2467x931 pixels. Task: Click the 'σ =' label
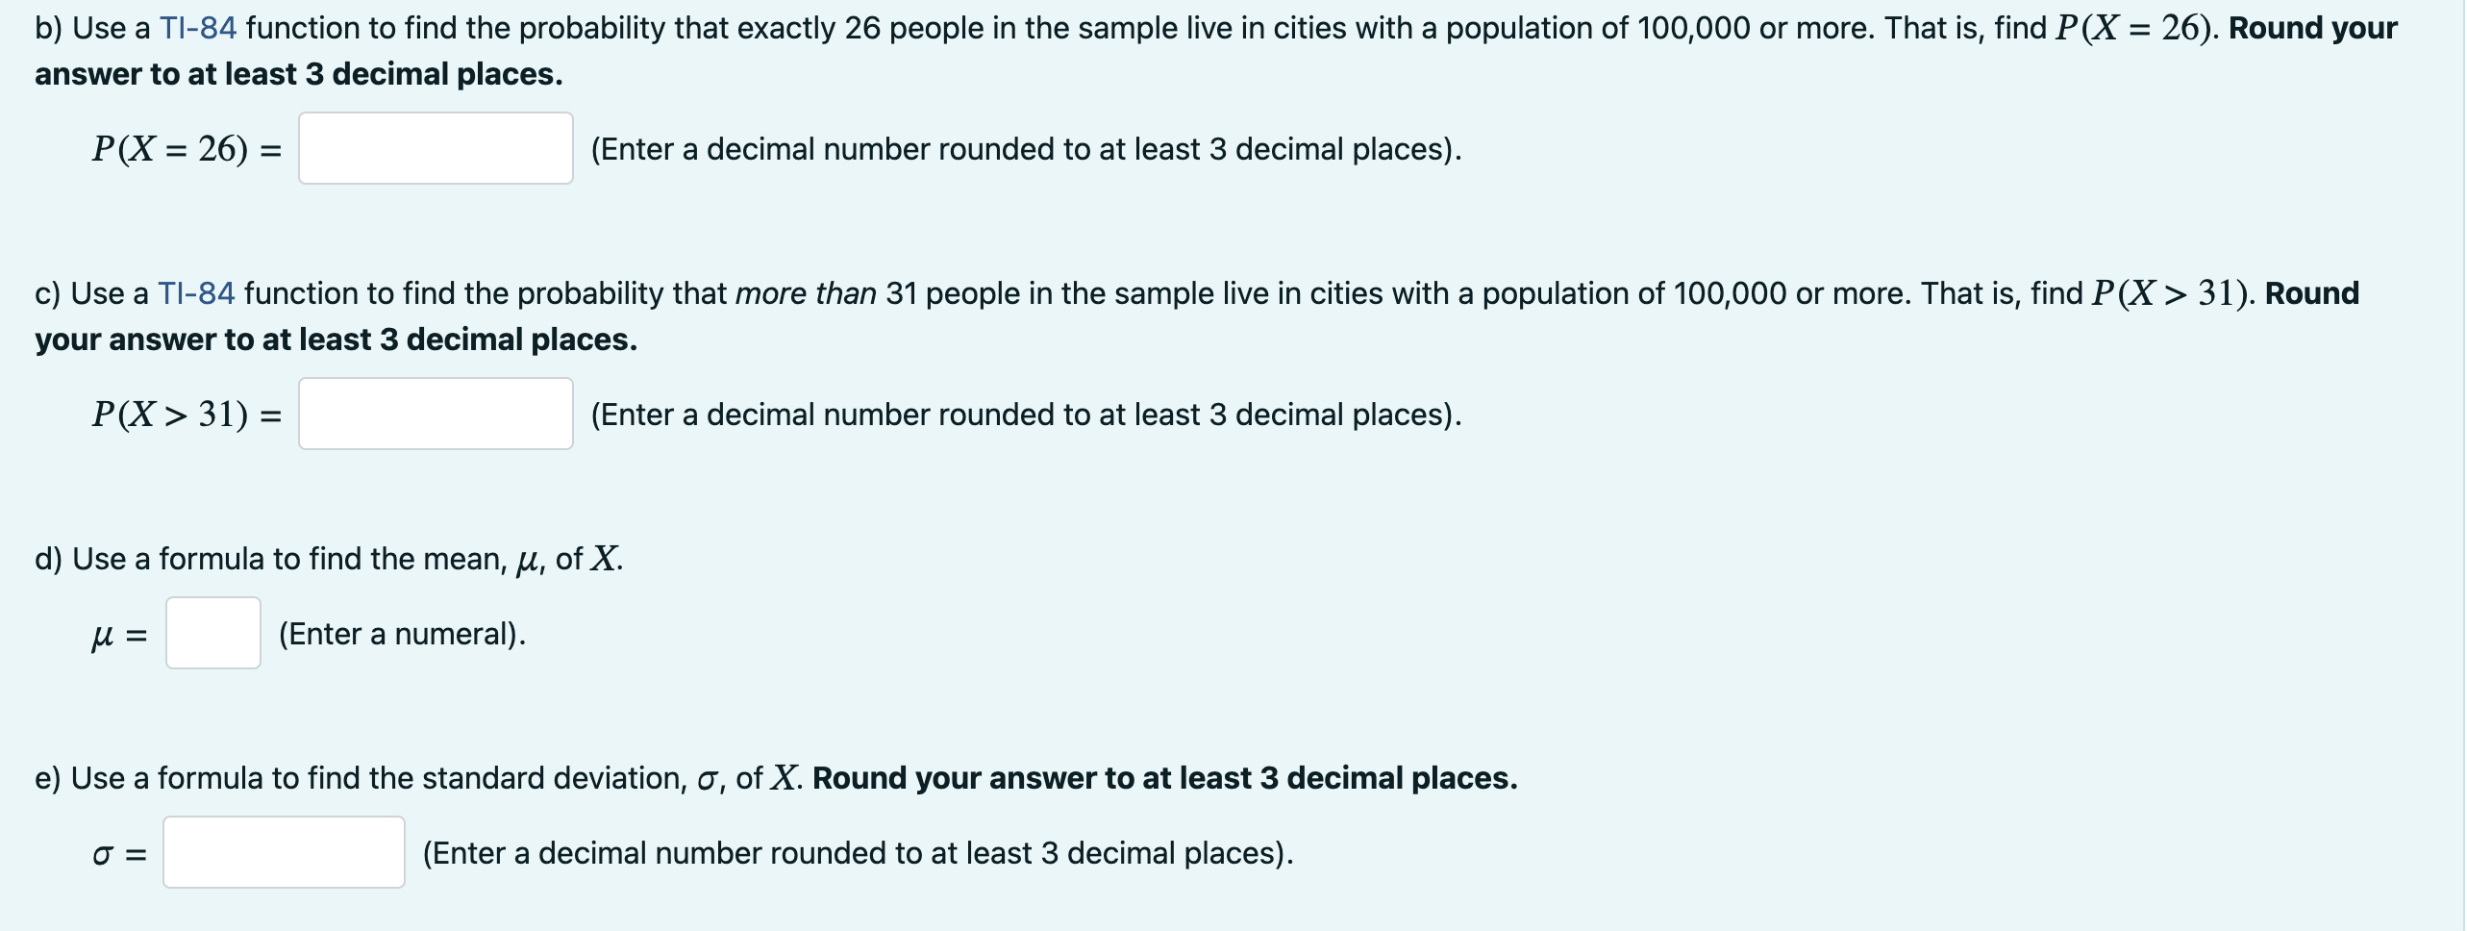point(119,854)
